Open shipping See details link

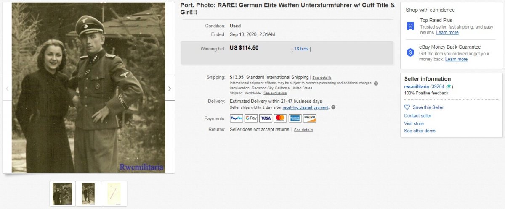point(322,78)
